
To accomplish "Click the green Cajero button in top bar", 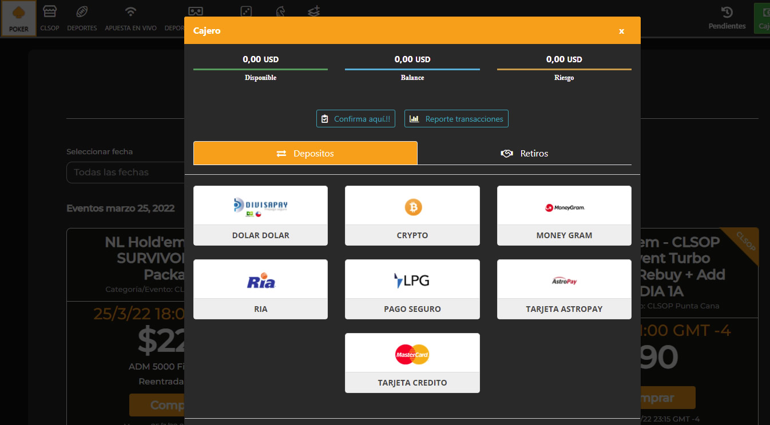I will coord(762,19).
